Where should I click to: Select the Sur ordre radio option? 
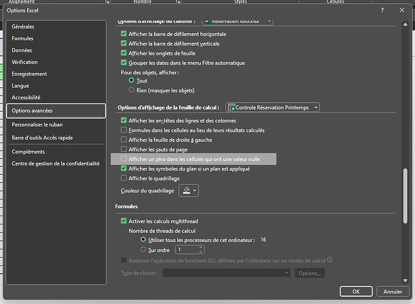pyautogui.click(x=143, y=249)
